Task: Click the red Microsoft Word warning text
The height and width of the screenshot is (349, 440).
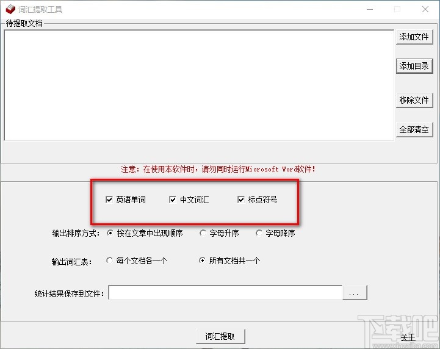Action: tap(218, 169)
